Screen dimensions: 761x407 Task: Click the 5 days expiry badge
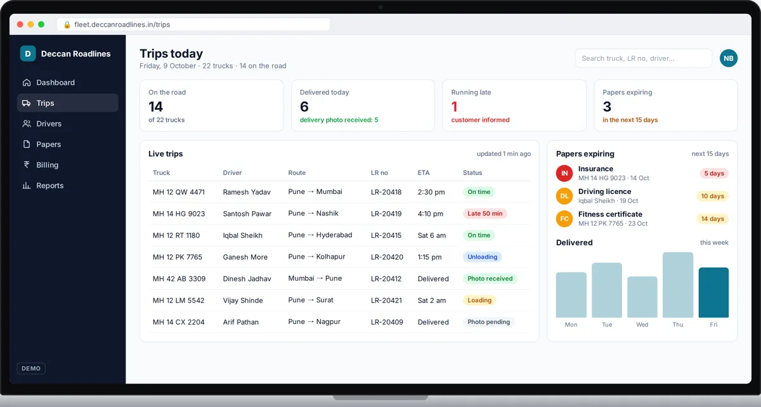tap(714, 173)
